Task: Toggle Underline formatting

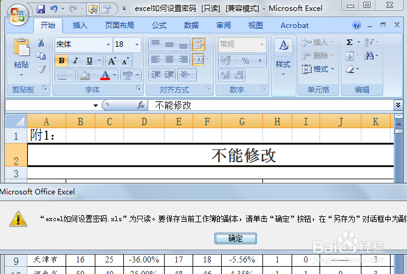Action: tap(89, 61)
